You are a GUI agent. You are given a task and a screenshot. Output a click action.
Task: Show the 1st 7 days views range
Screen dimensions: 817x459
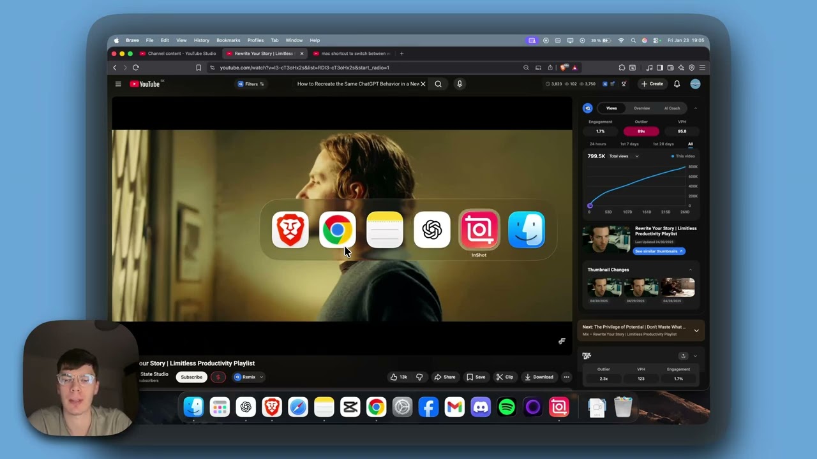(x=629, y=144)
